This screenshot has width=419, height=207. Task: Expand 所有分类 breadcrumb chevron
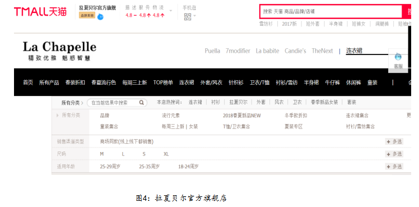point(82,103)
